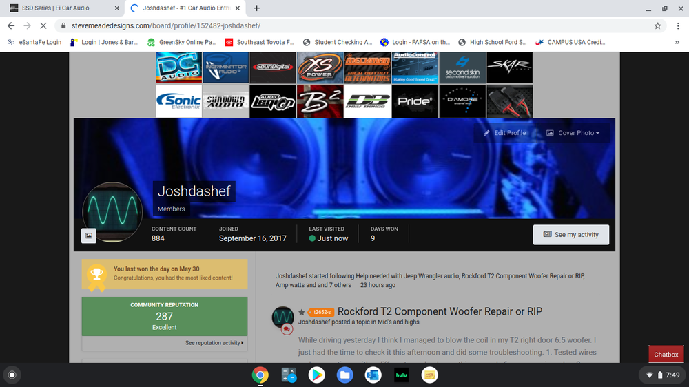Image resolution: width=689 pixels, height=387 pixels.
Task: Open the Sonic Electronix sponsor logo
Action: point(179,101)
